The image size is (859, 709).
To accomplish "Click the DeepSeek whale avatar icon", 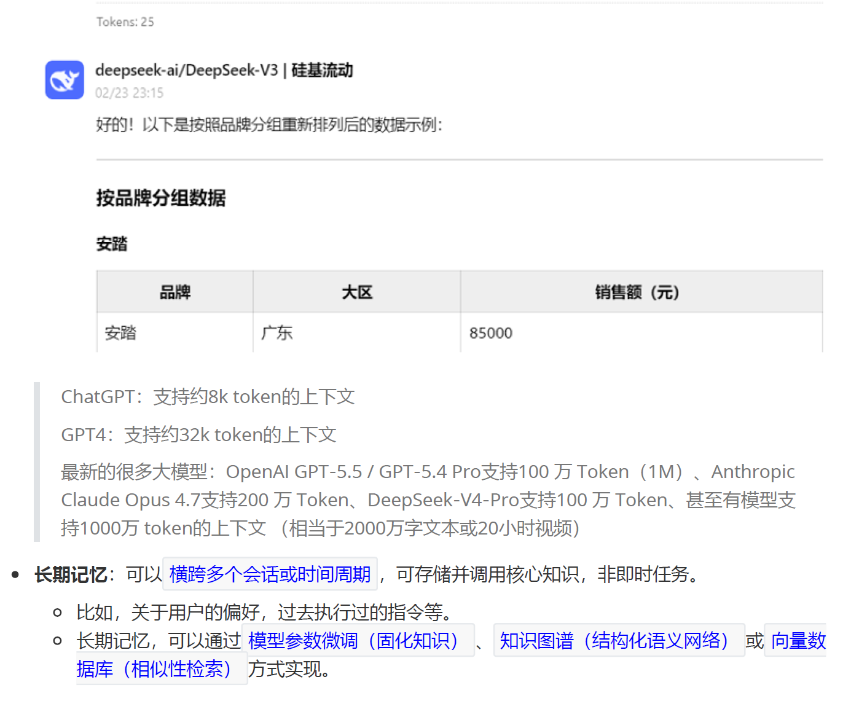I will [x=65, y=80].
